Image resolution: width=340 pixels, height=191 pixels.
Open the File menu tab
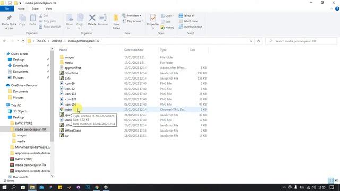pyautogui.click(x=7, y=8)
